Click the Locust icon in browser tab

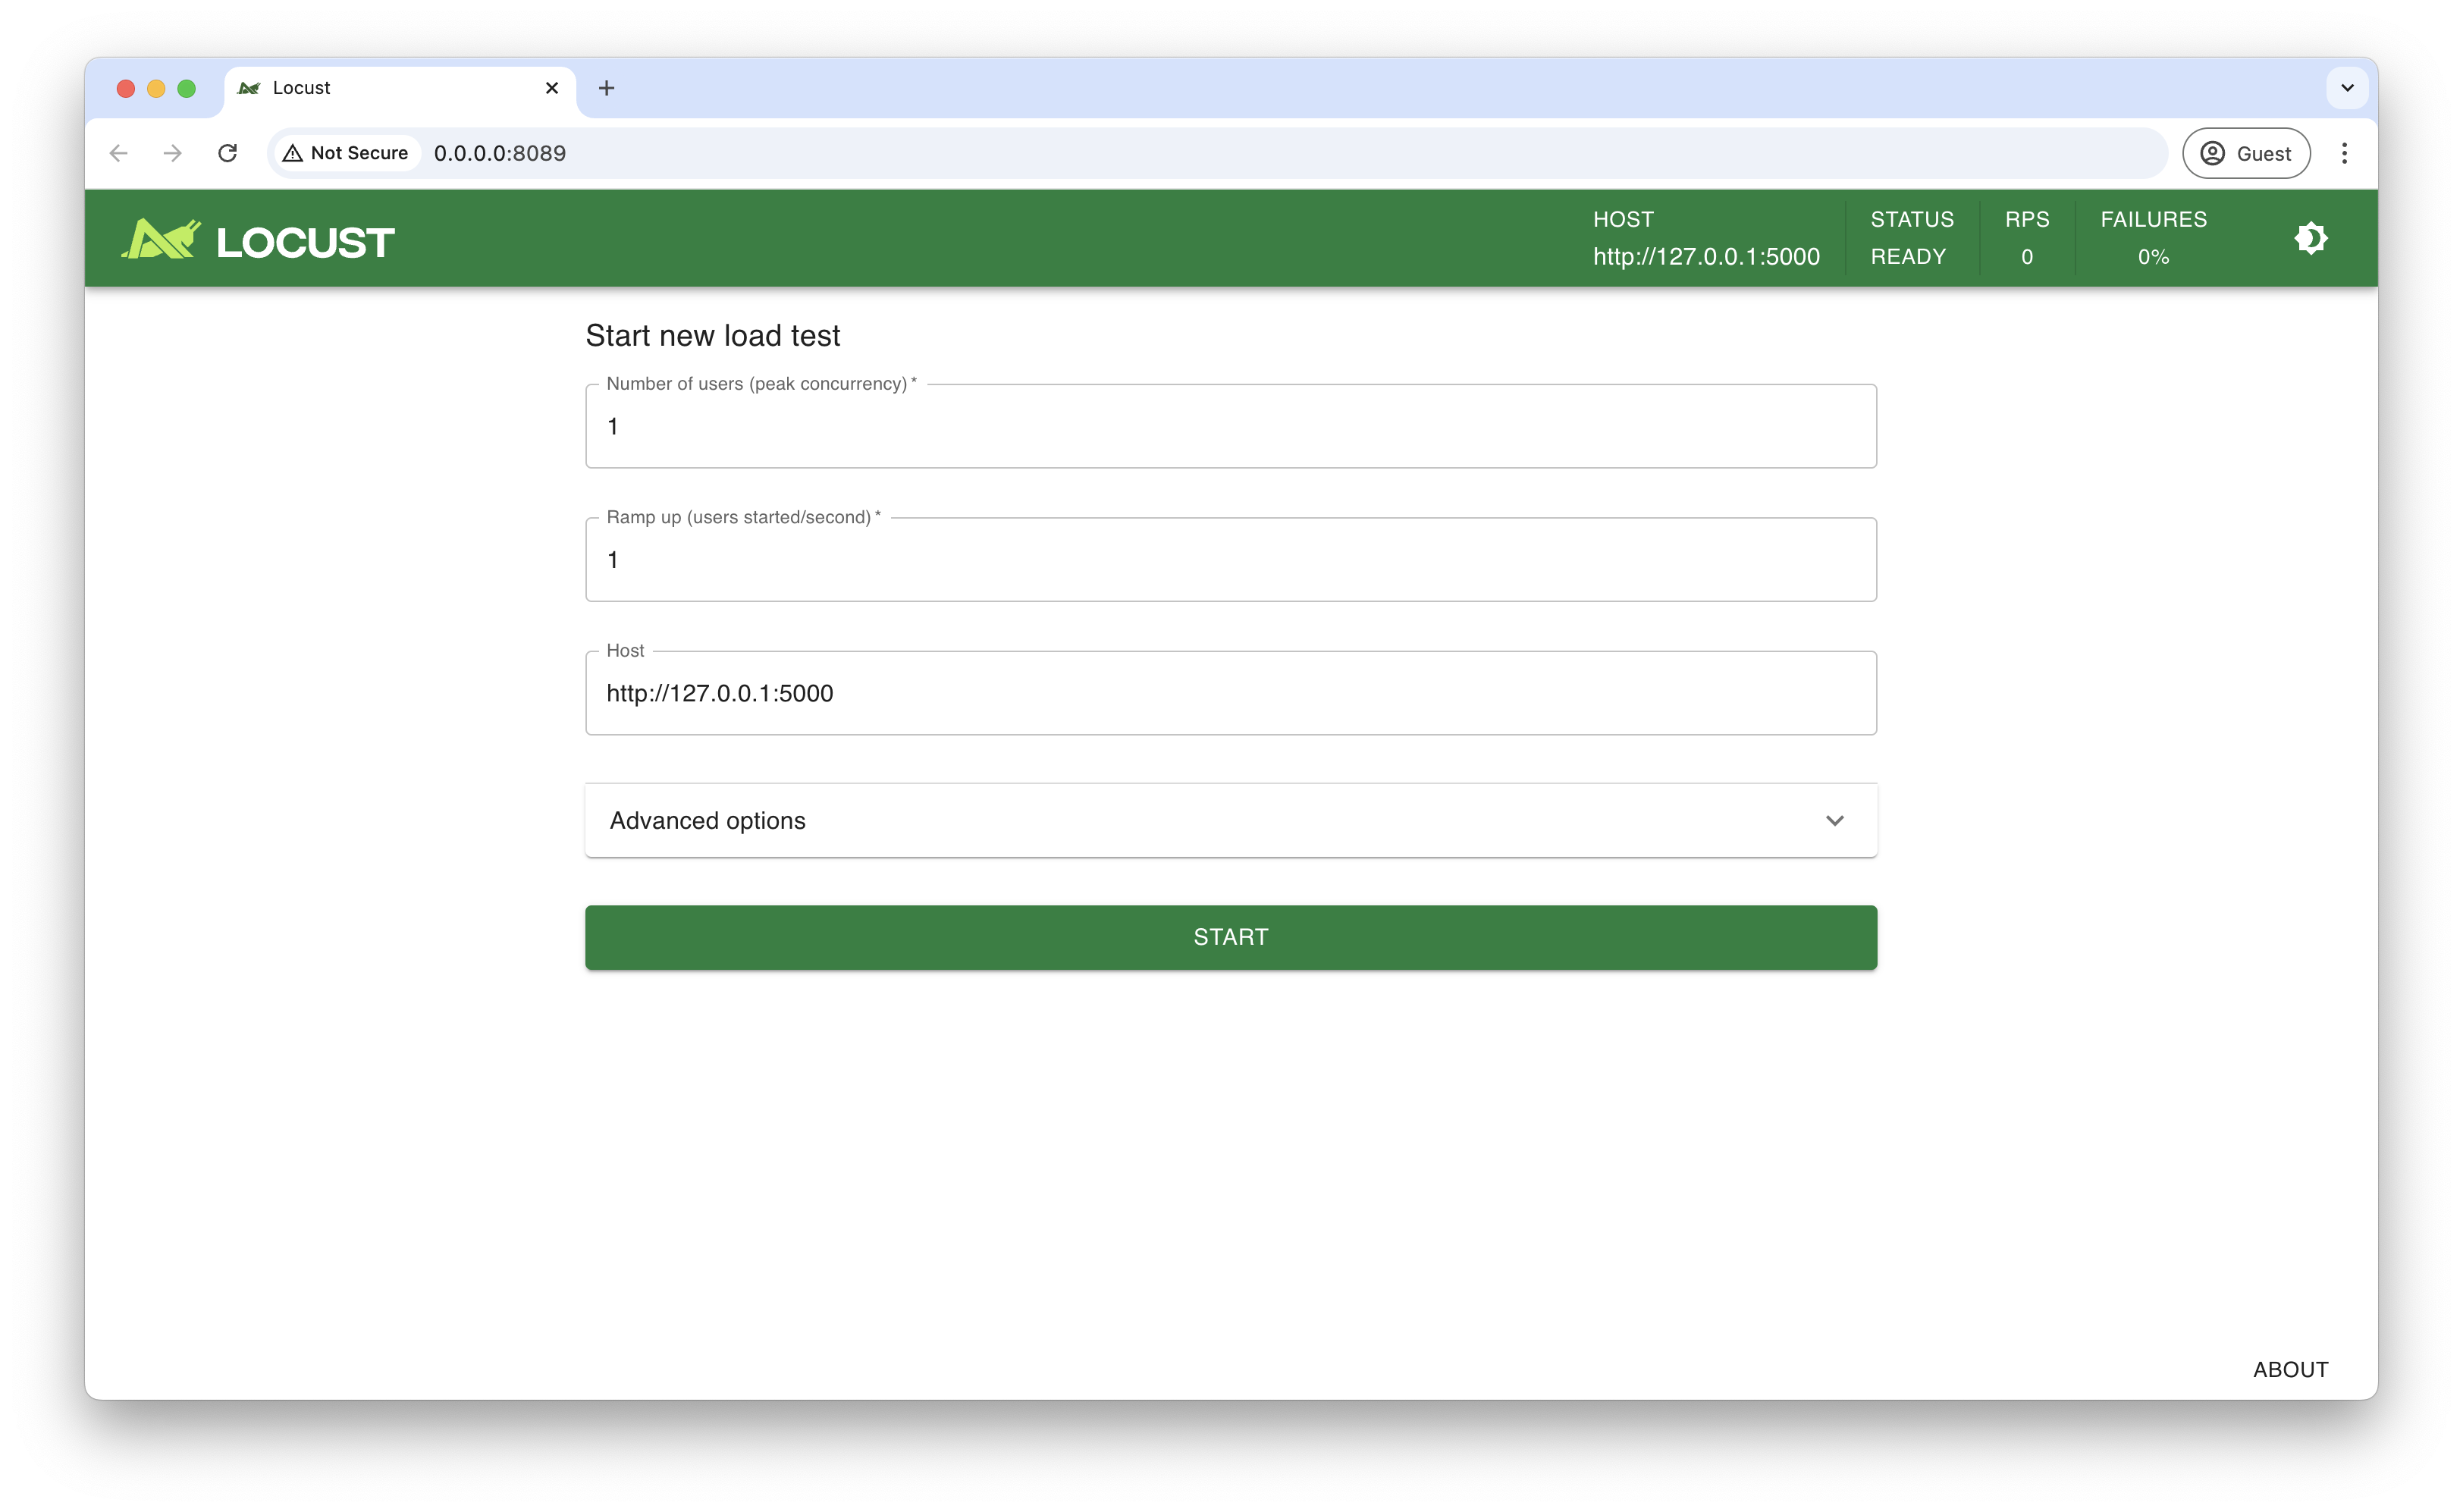[x=248, y=88]
